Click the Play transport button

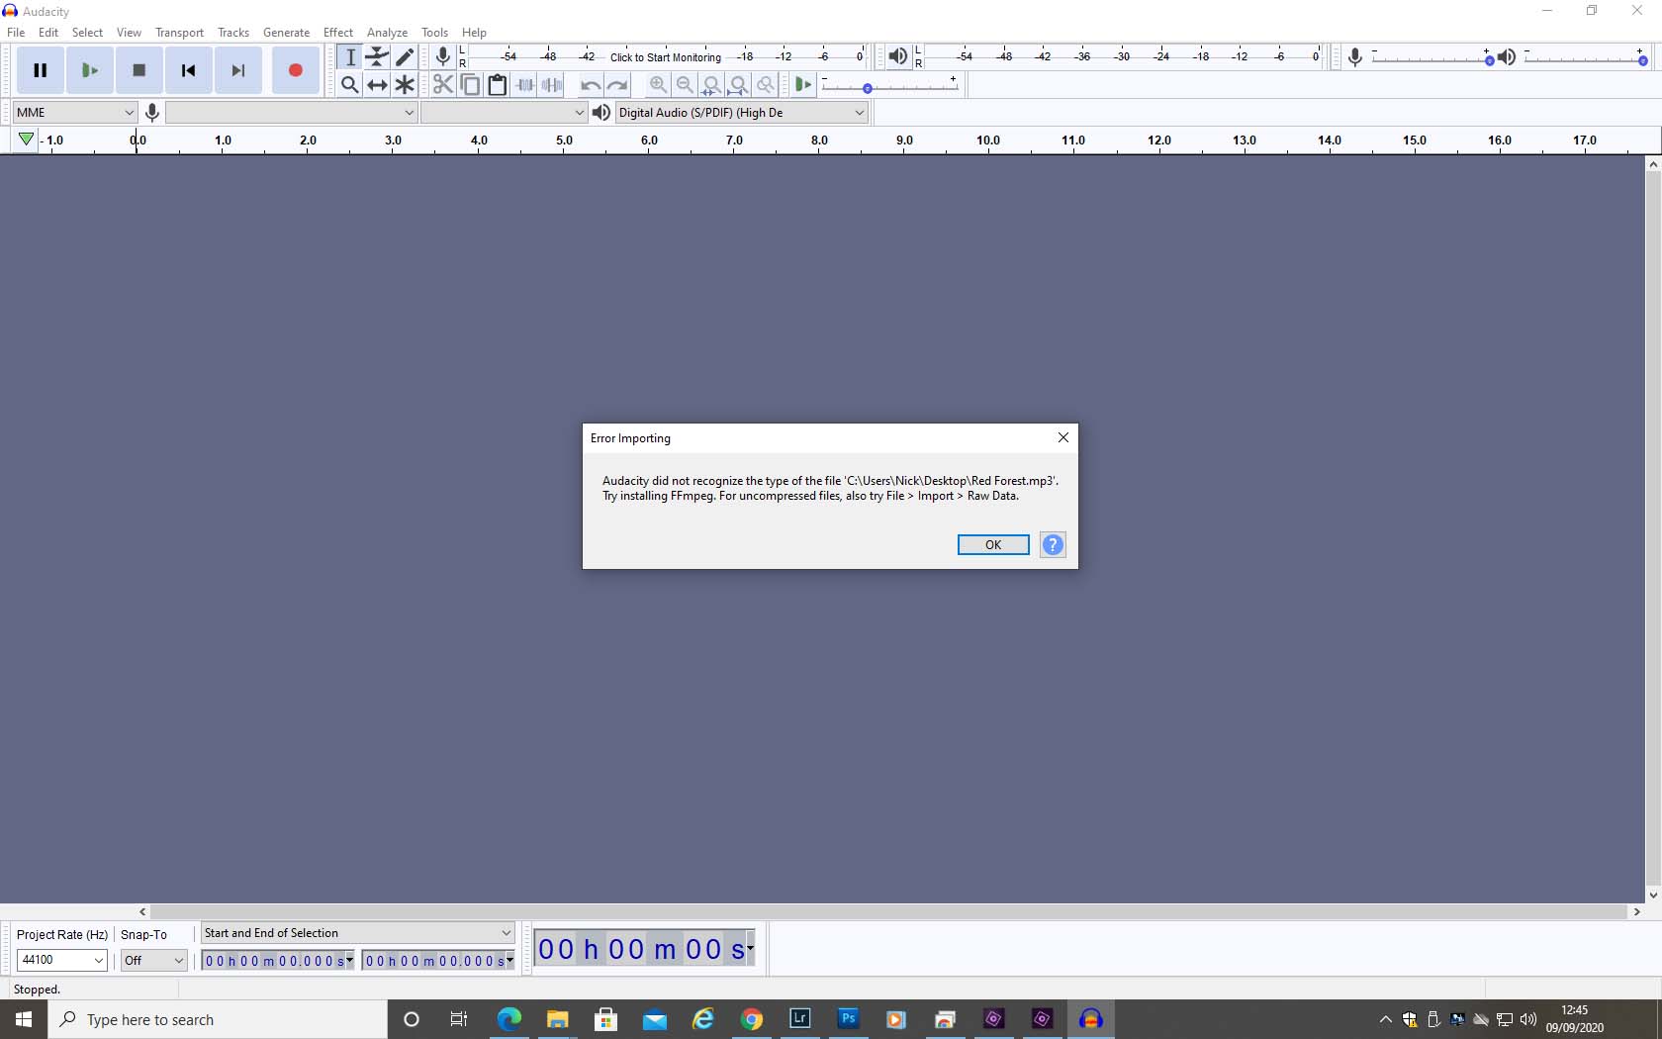[x=90, y=70]
